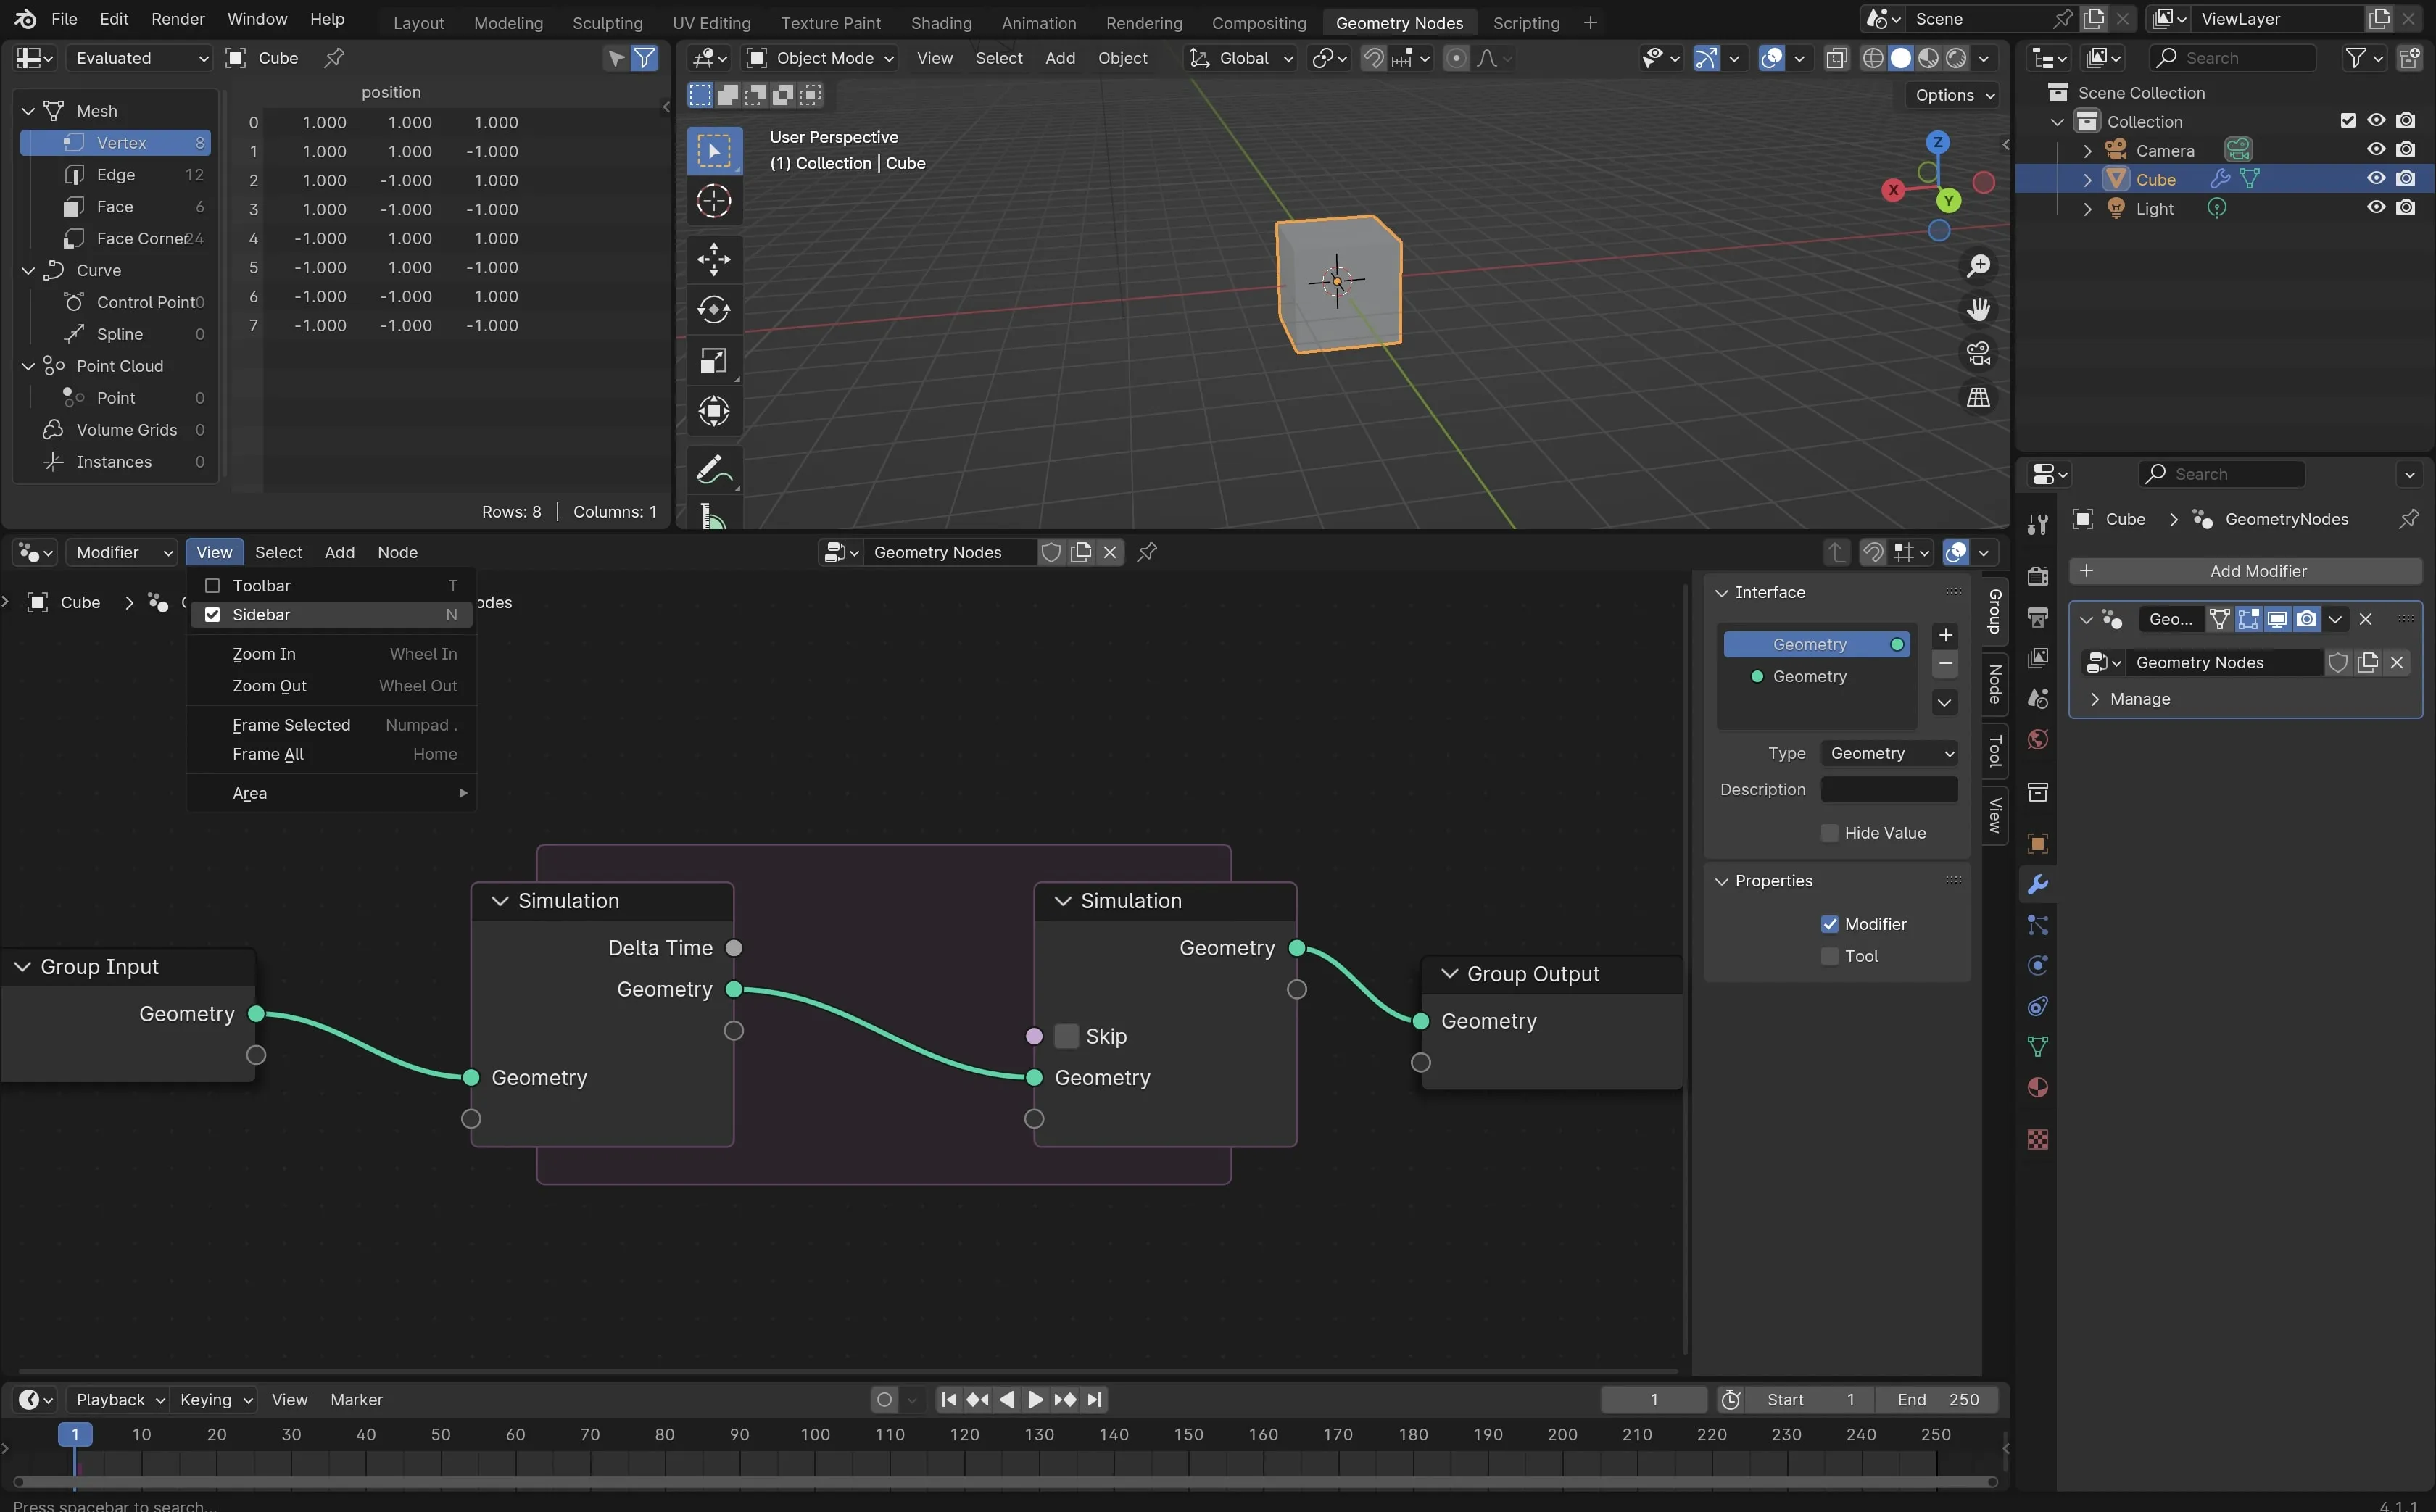Enable the Toolbar checkbox in View menu
Screen dimensions: 2436x1512
[x=212, y=585]
